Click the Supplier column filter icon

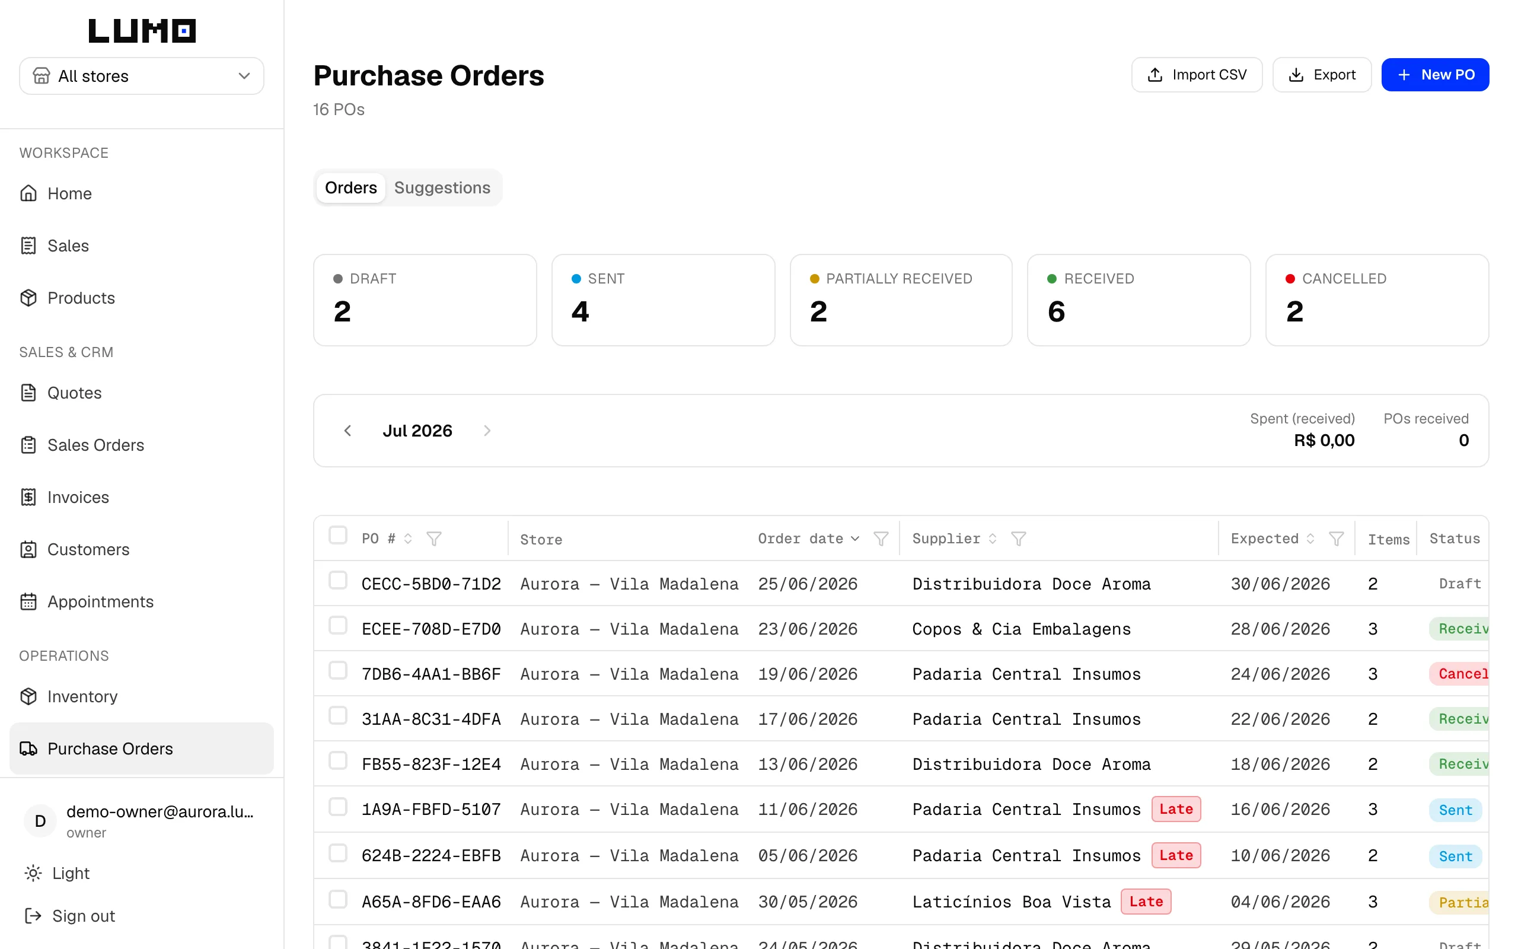1019,539
